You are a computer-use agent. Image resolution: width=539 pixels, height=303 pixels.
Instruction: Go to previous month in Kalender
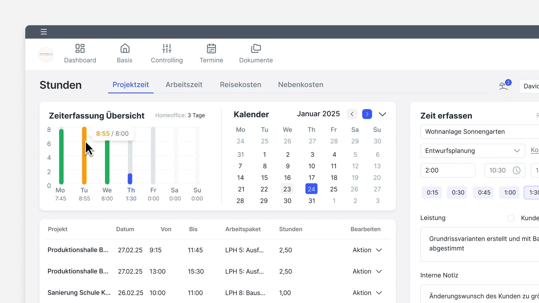click(x=352, y=114)
